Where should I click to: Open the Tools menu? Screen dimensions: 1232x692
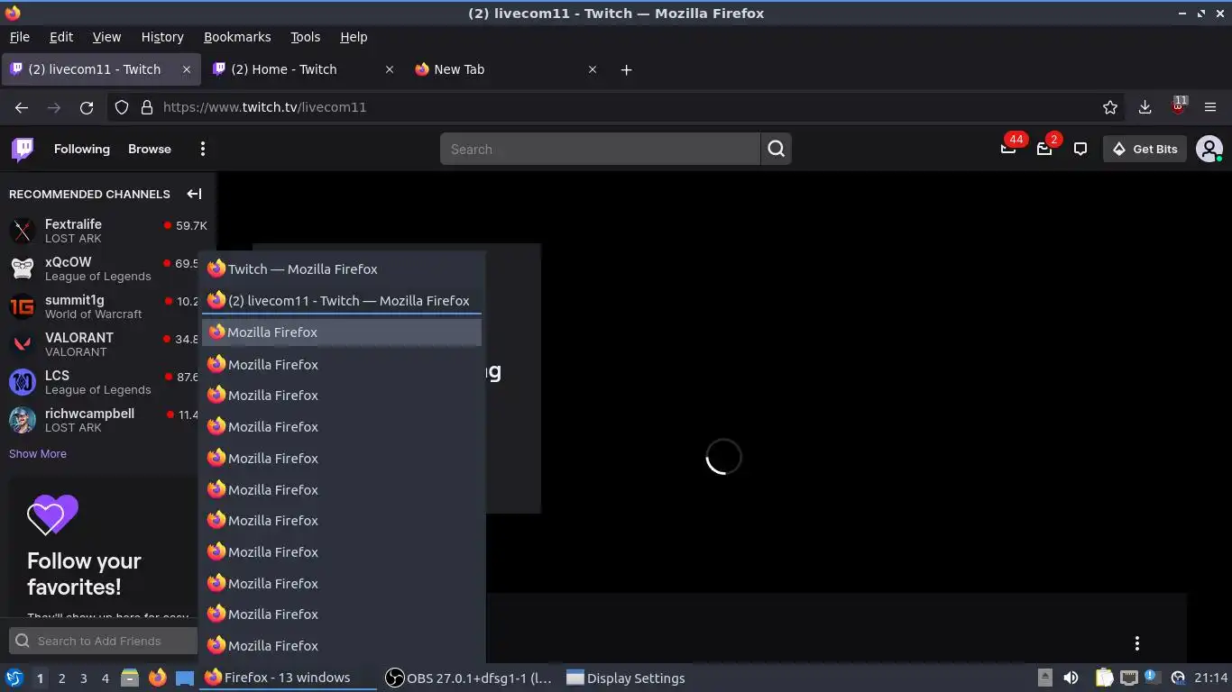pyautogui.click(x=305, y=37)
